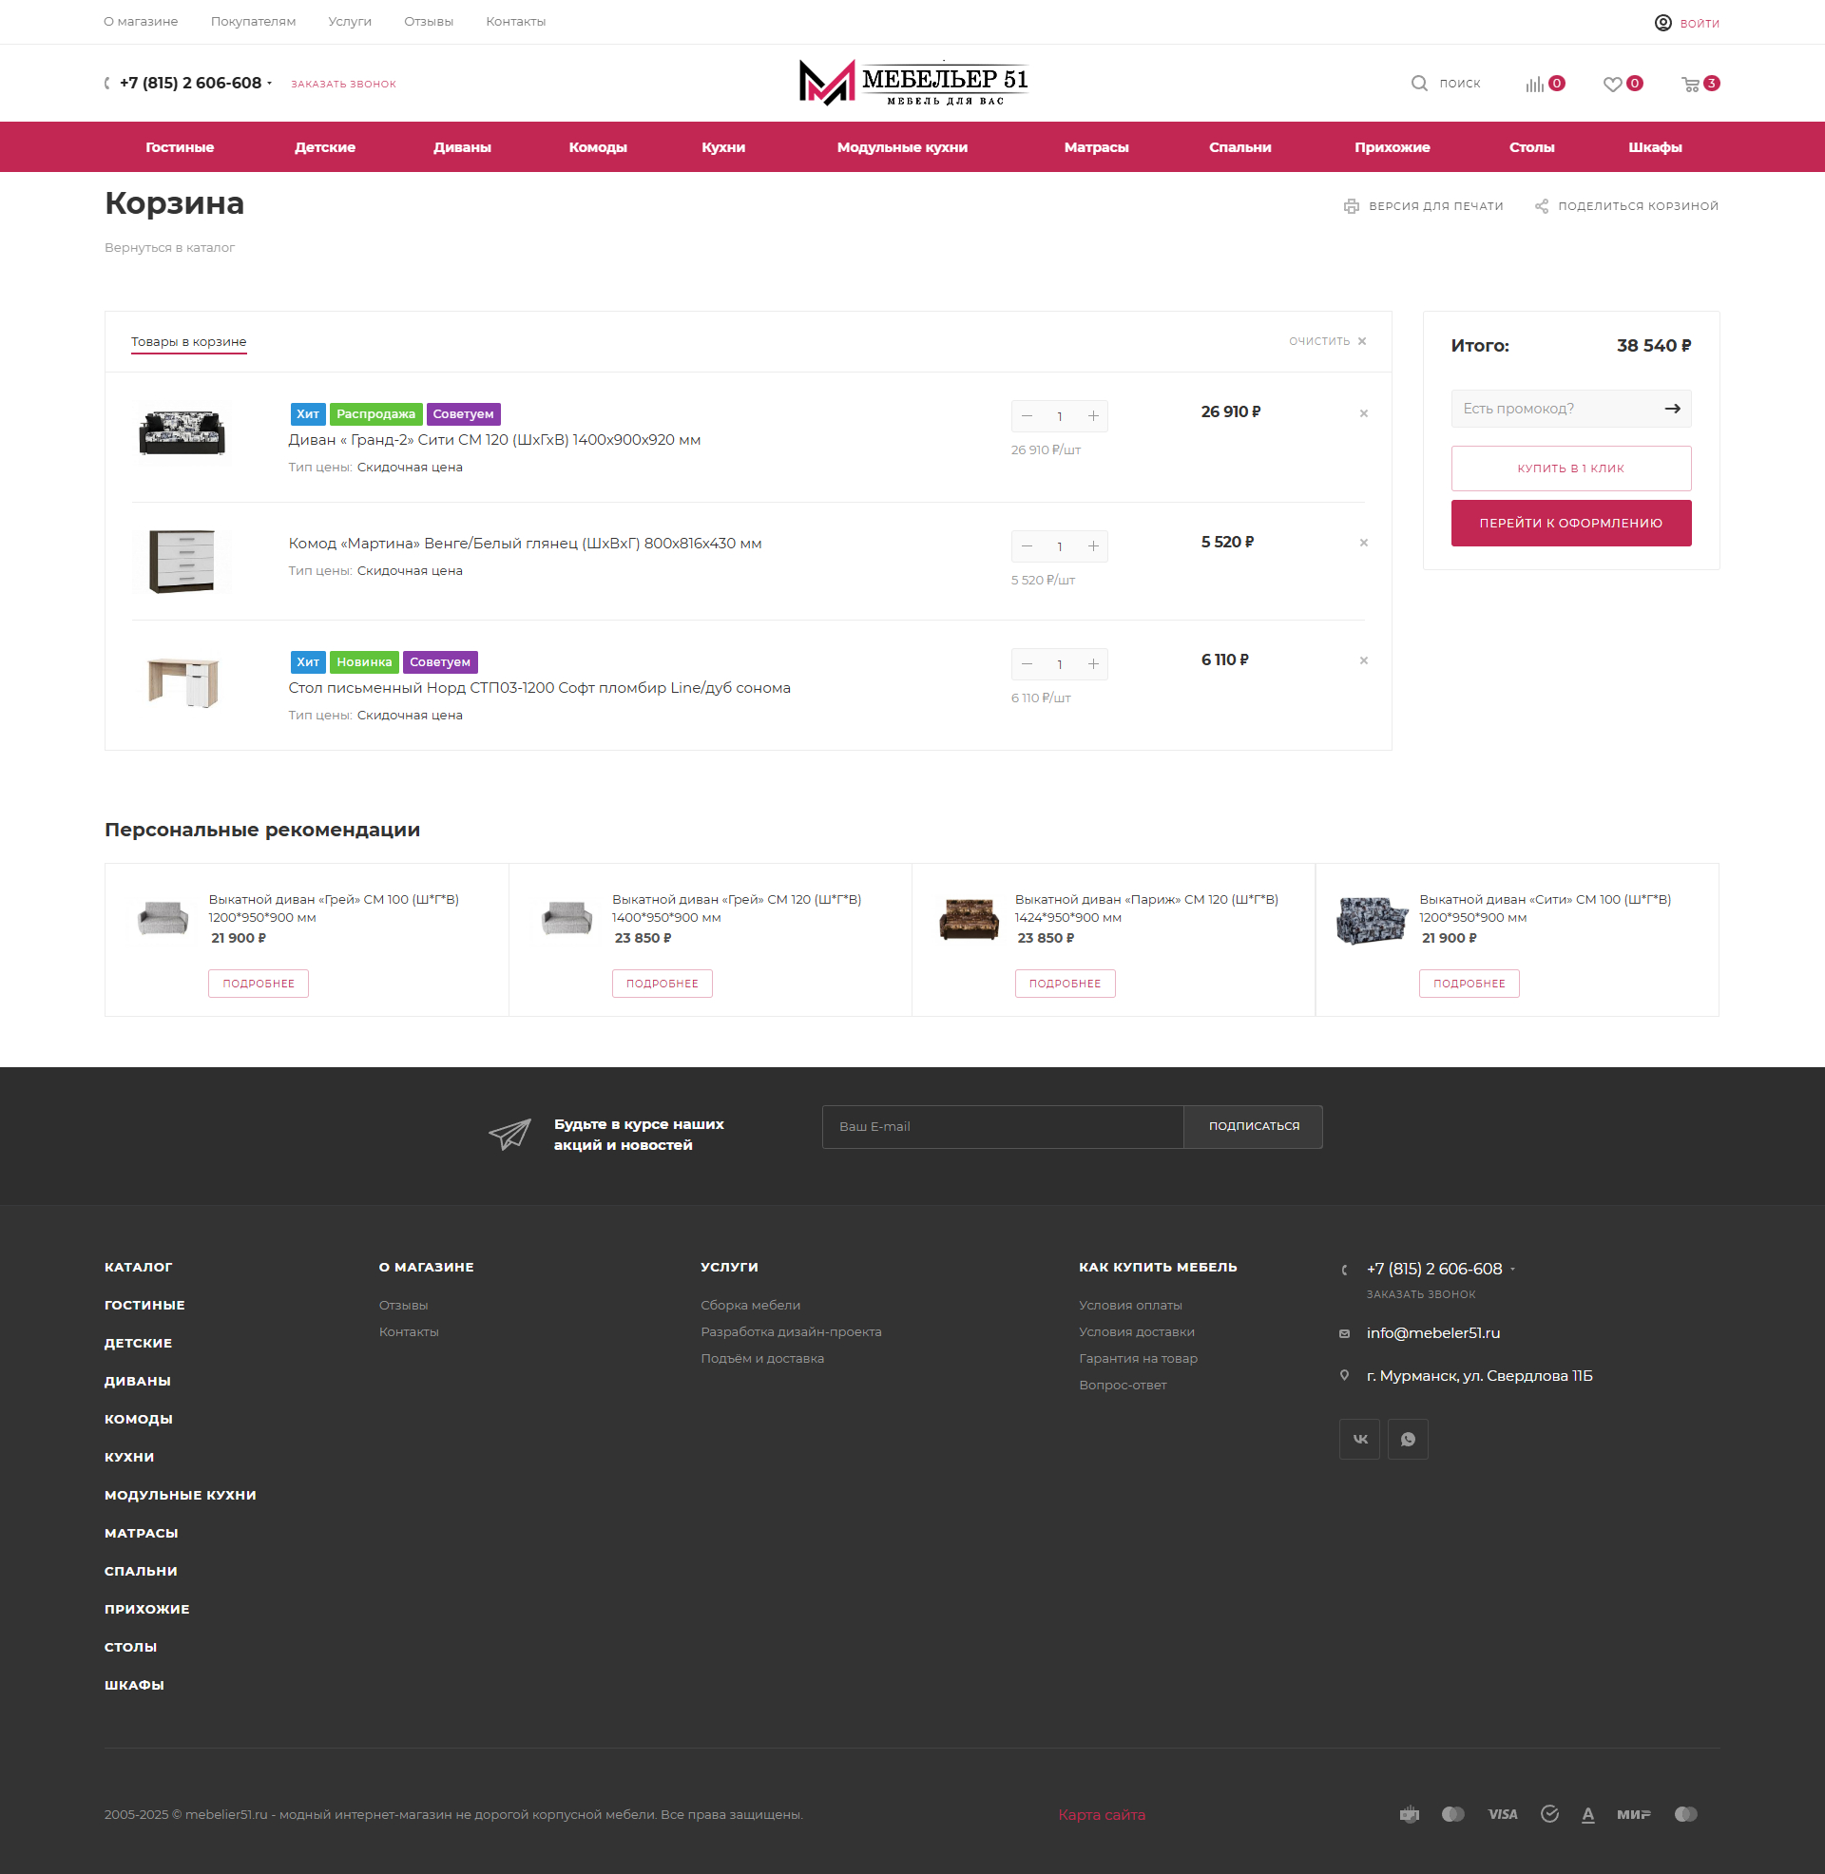Open Подробнее for диван Париж
1825x1874 pixels.
click(x=1065, y=984)
